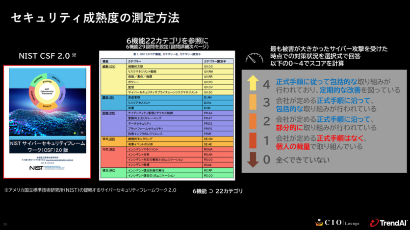Click the slide title セキュリティ成熟度の測定方法
Viewport: 410px width, 230px height.
[x=96, y=18]
